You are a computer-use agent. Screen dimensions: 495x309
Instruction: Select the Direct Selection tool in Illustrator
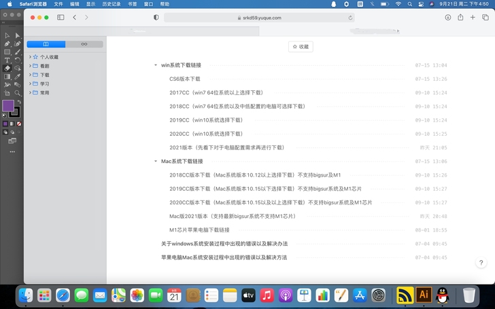point(18,35)
